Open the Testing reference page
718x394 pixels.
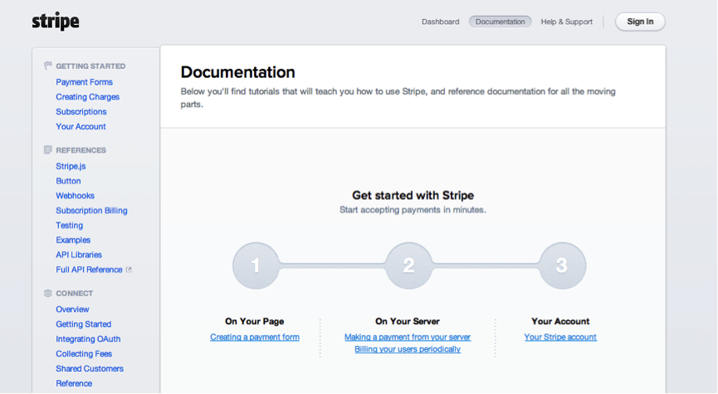point(69,226)
